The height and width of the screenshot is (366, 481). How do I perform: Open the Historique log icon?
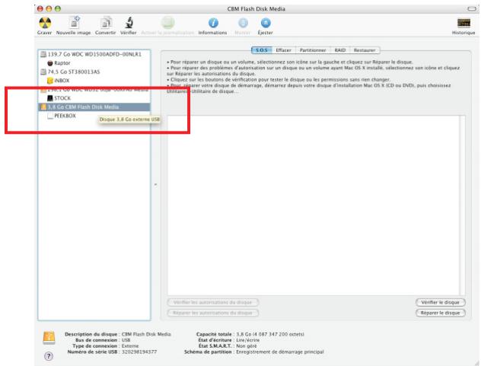click(463, 23)
